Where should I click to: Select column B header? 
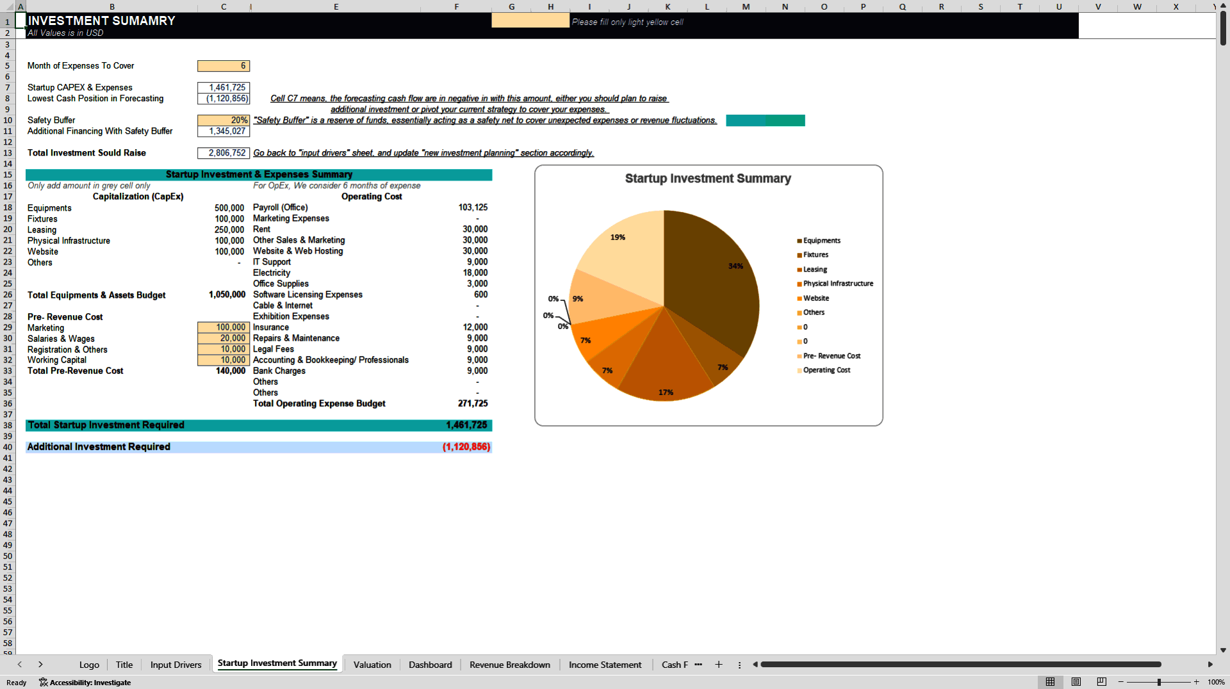coord(112,6)
